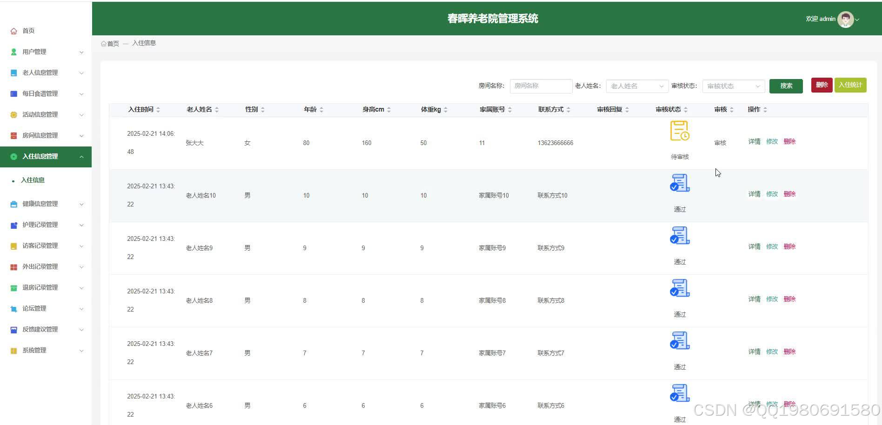Viewport: 882px width, 425px height.
Task: Open the 老人姓名 search dropdown
Action: [x=636, y=86]
